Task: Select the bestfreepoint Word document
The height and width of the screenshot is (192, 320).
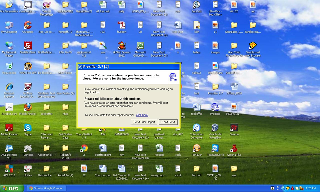Action: [x=103, y=150]
